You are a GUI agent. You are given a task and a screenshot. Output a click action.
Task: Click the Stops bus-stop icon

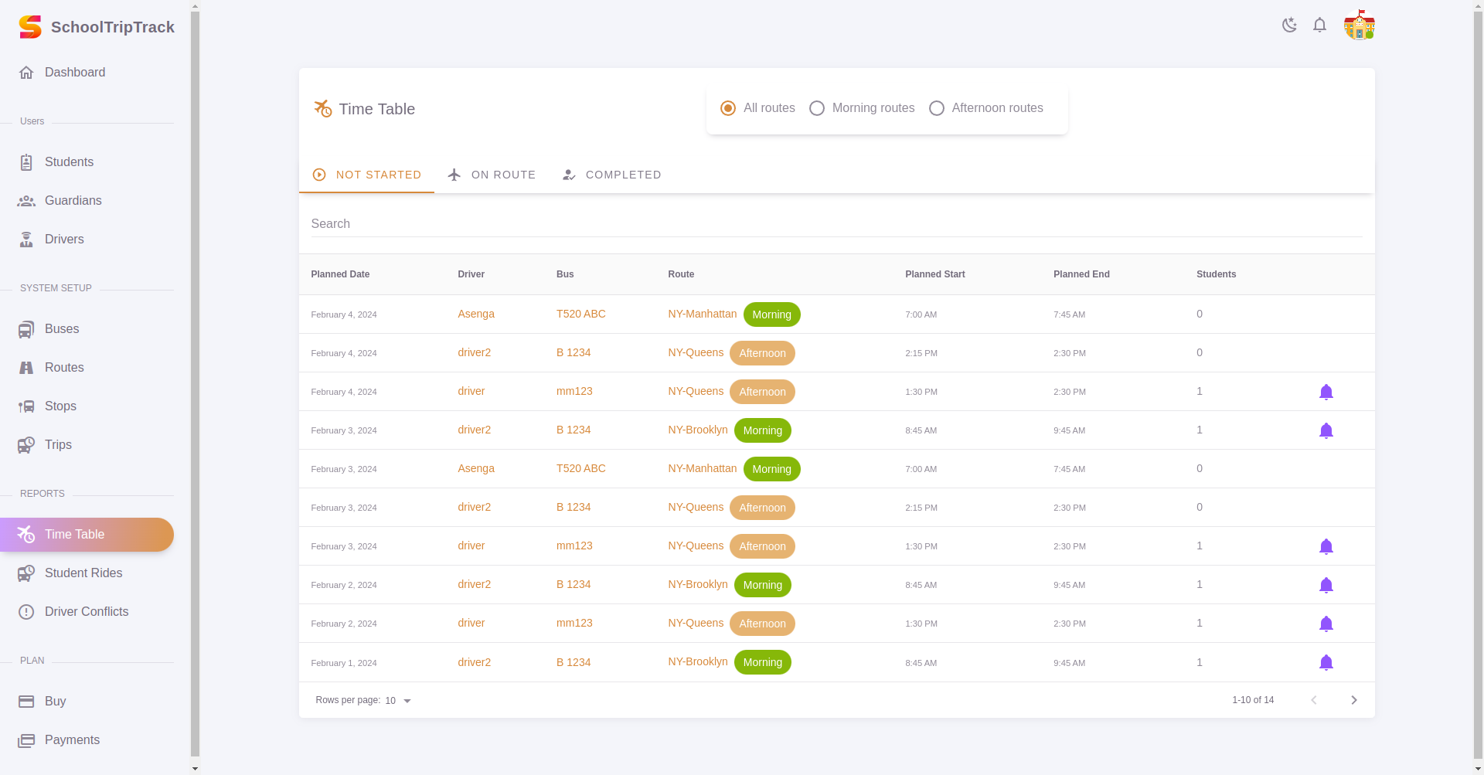[26, 406]
